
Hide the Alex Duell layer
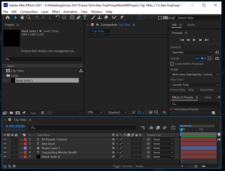[x=5, y=144]
